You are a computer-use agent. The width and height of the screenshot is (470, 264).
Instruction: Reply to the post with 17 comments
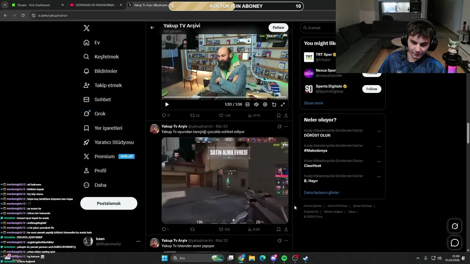pos(164,115)
